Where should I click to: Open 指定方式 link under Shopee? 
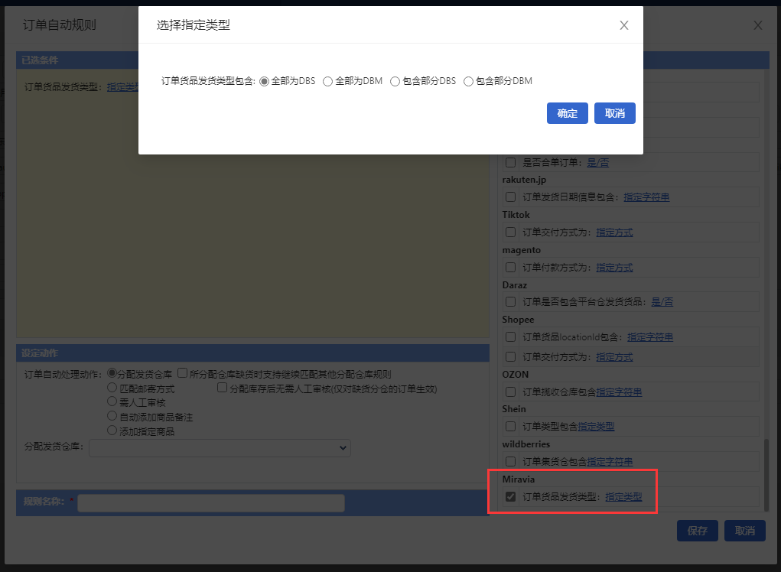pos(615,357)
